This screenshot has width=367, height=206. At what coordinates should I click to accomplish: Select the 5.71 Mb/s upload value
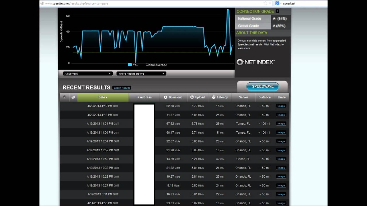pyautogui.click(x=198, y=132)
